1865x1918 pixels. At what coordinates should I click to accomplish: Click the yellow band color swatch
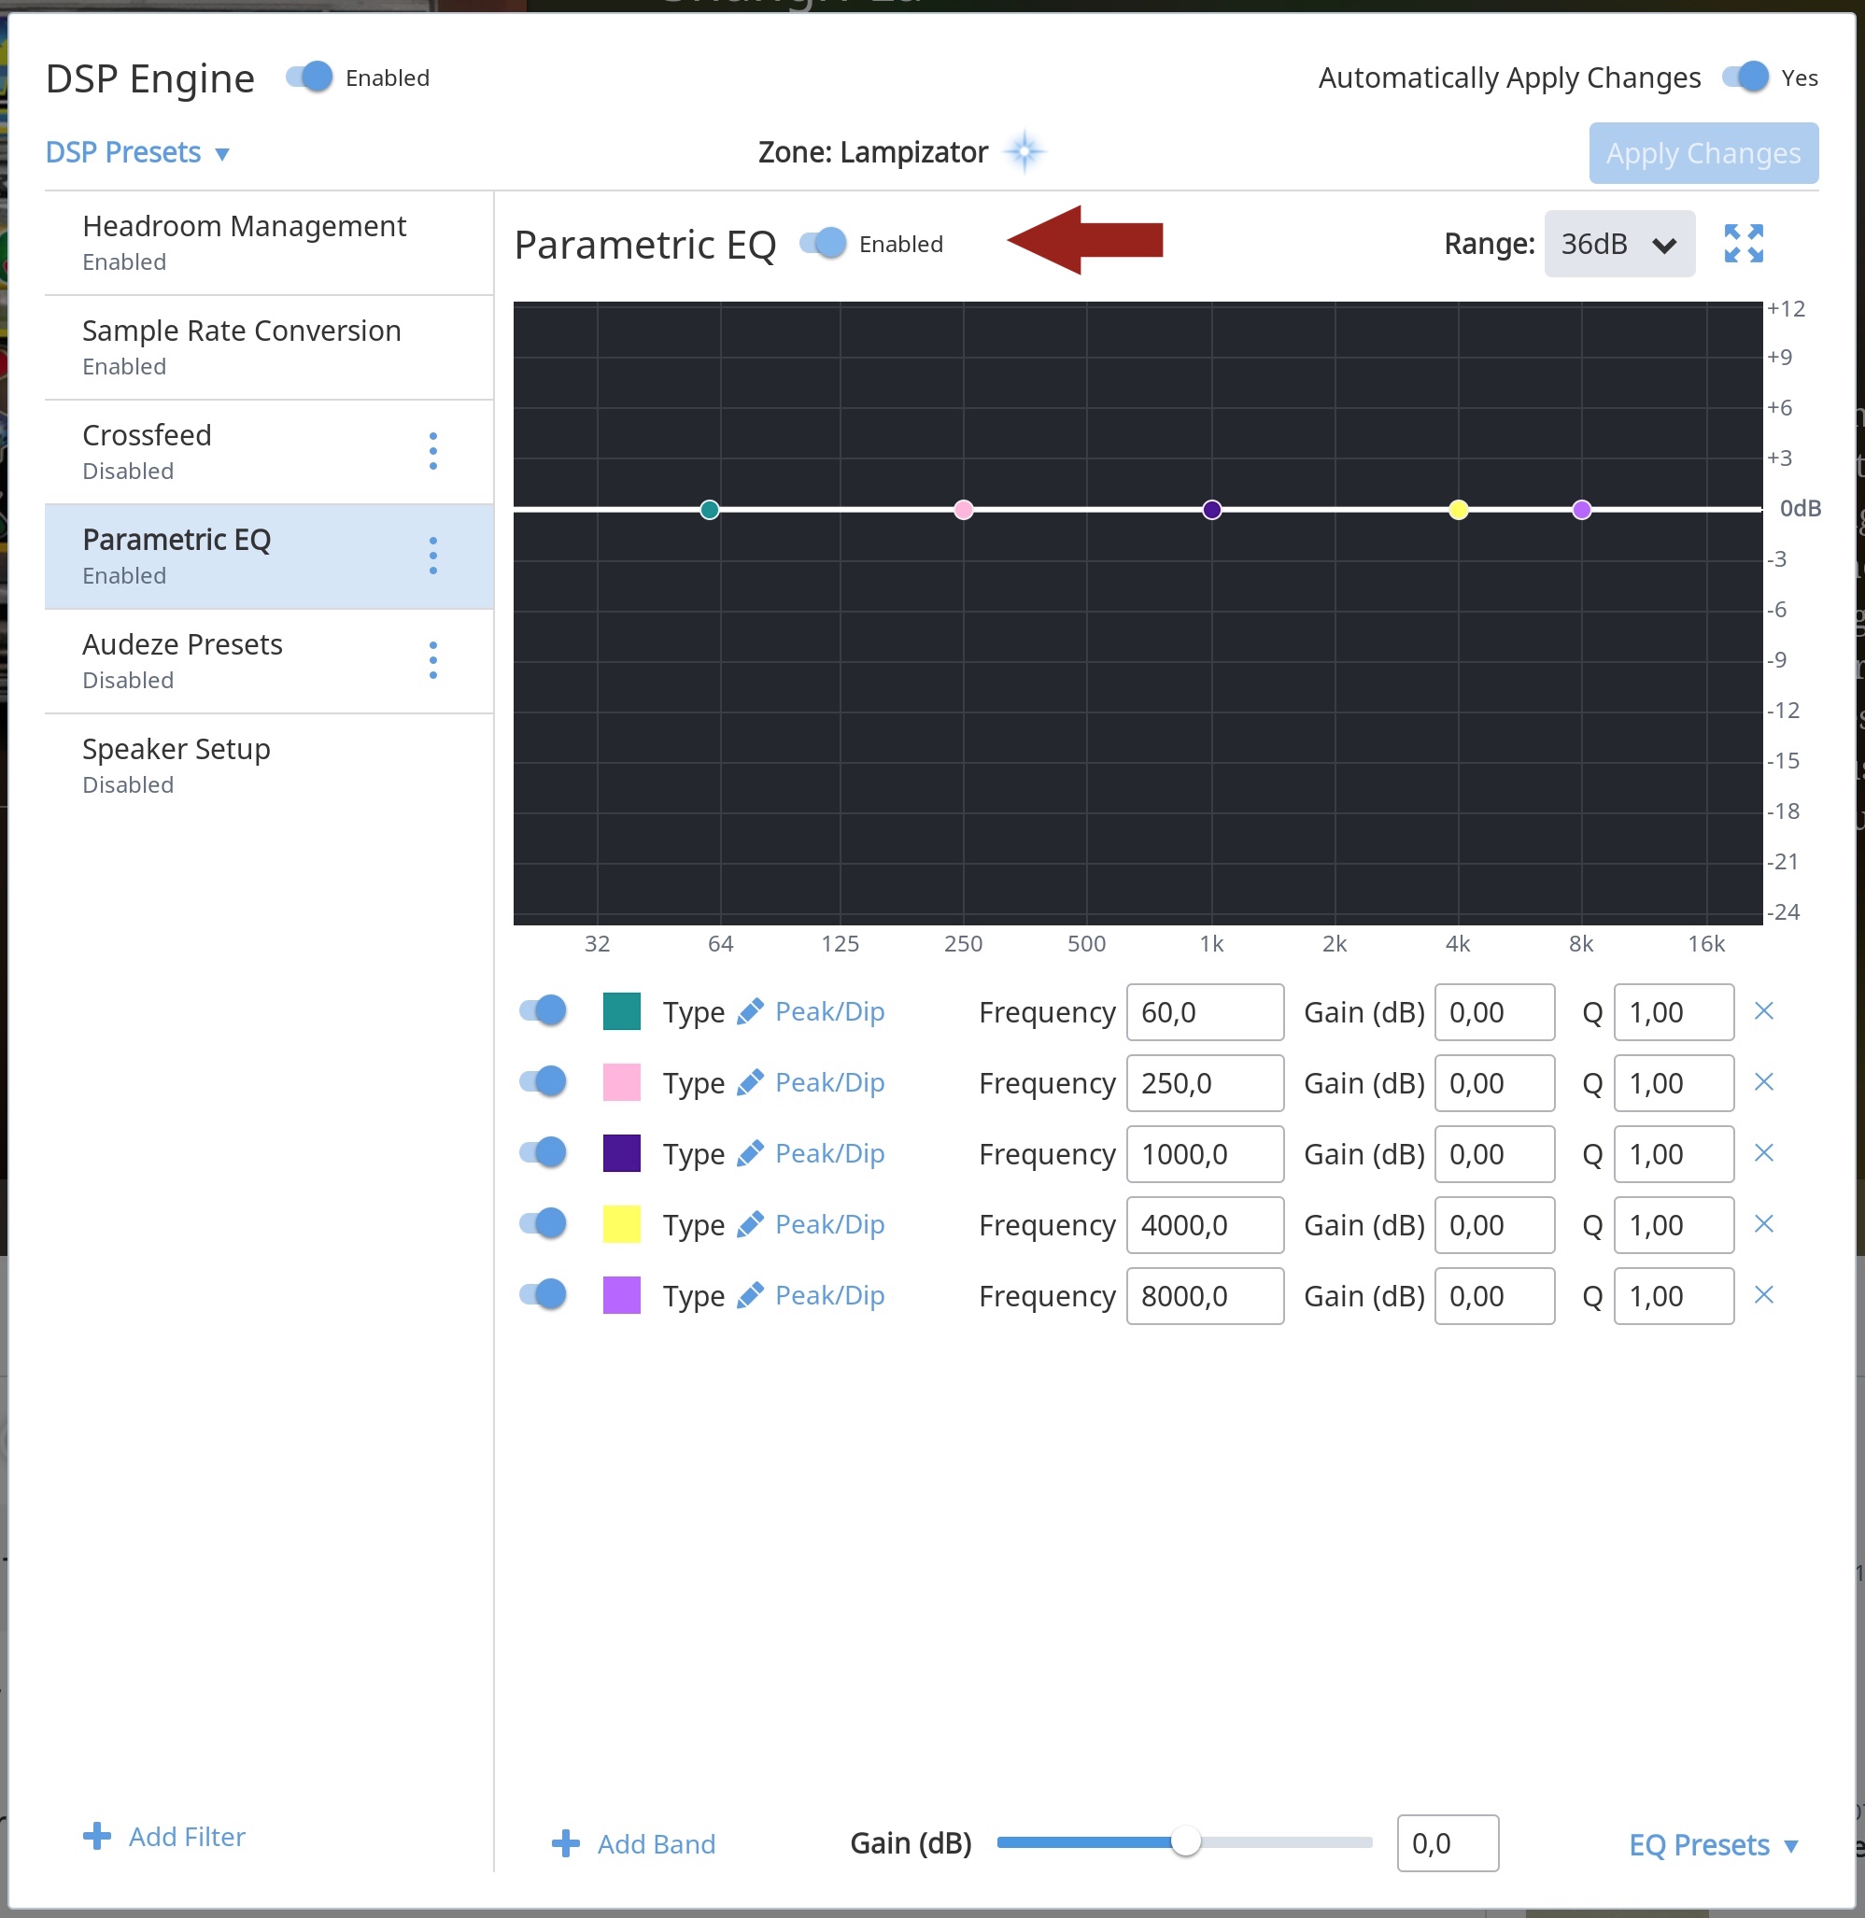(622, 1224)
